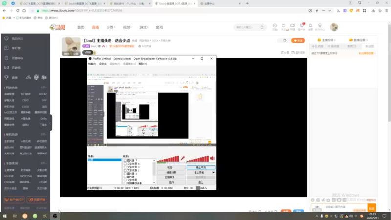Image resolution: width=391 pixels, height=220 pixels.
Task: Open the browser toolbar chevron dropdown
Action: click(x=330, y=10)
